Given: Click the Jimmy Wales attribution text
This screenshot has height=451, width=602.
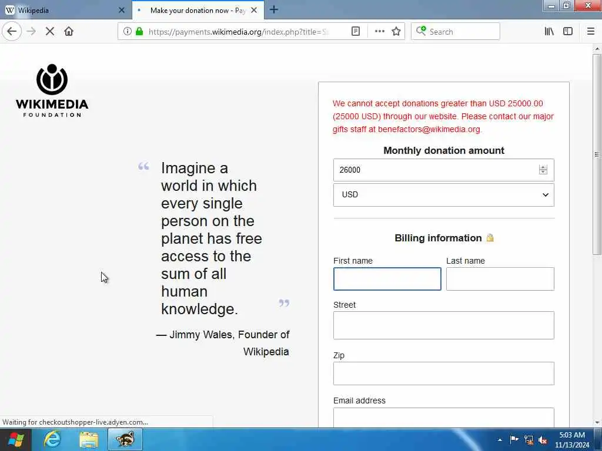Looking at the screenshot, I should [x=222, y=343].
